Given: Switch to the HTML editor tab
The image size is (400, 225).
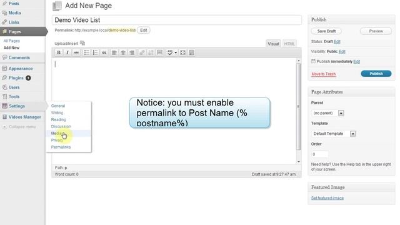Looking at the screenshot, I should tap(289, 44).
